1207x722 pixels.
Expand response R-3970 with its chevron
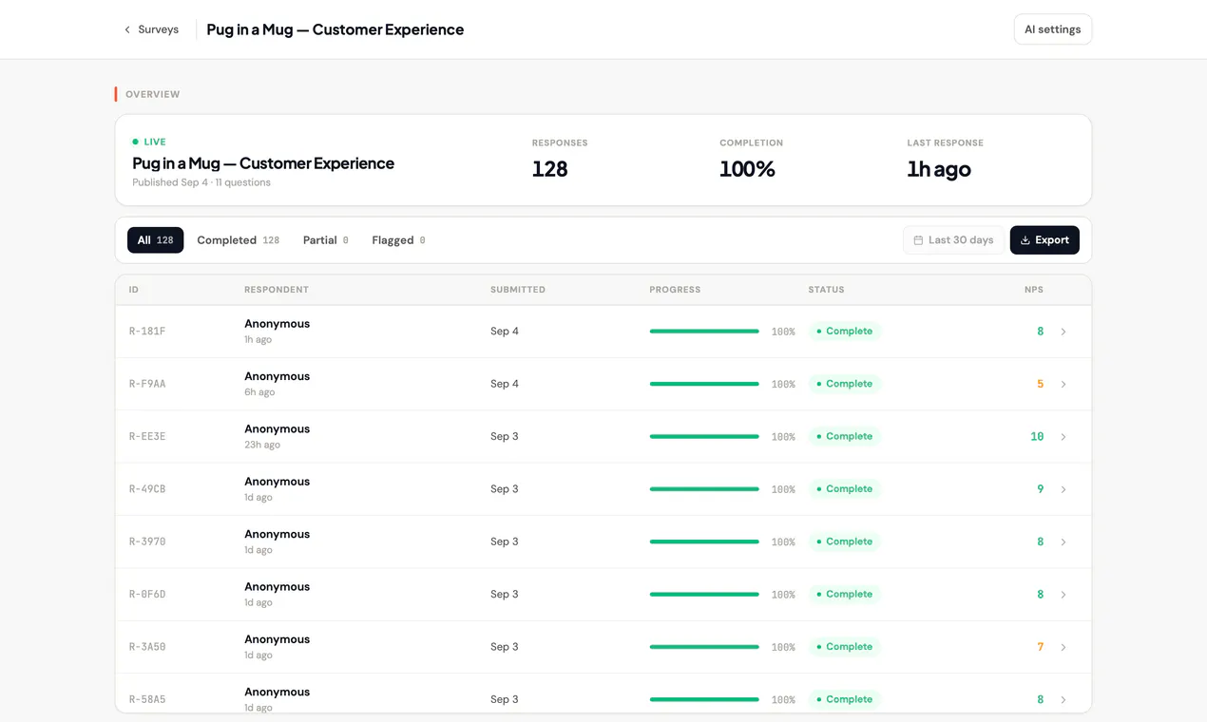(x=1063, y=542)
